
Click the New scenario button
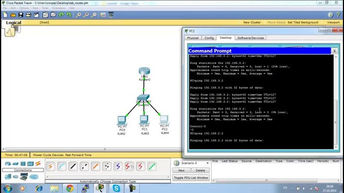pos(182,170)
